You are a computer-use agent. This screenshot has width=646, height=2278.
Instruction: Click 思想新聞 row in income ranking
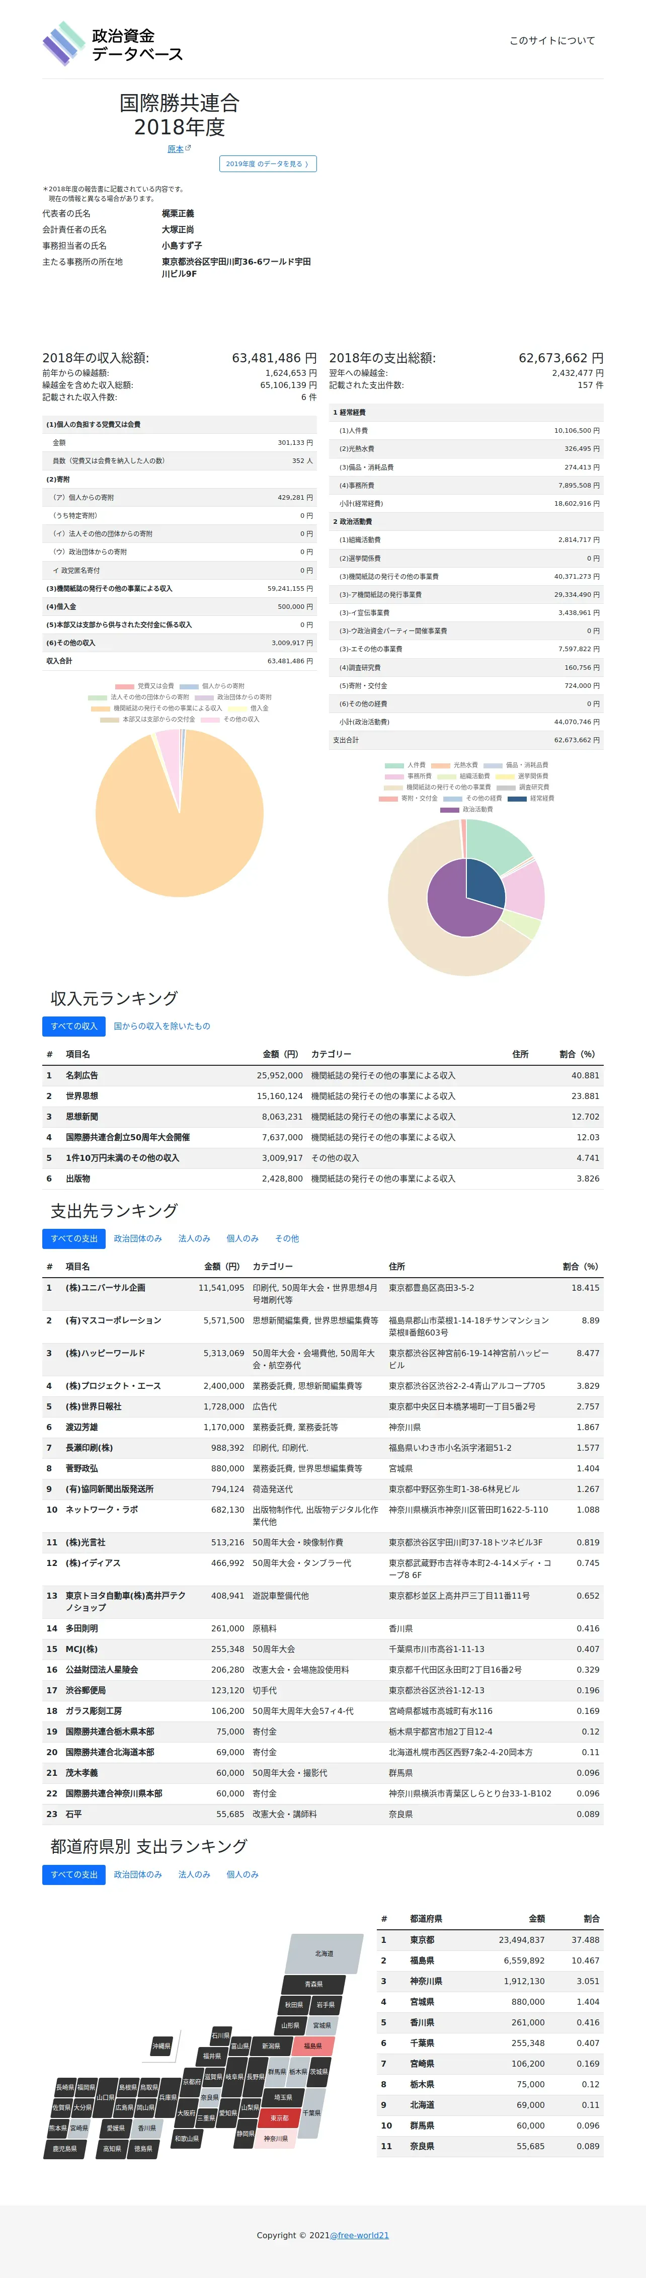[x=322, y=1117]
